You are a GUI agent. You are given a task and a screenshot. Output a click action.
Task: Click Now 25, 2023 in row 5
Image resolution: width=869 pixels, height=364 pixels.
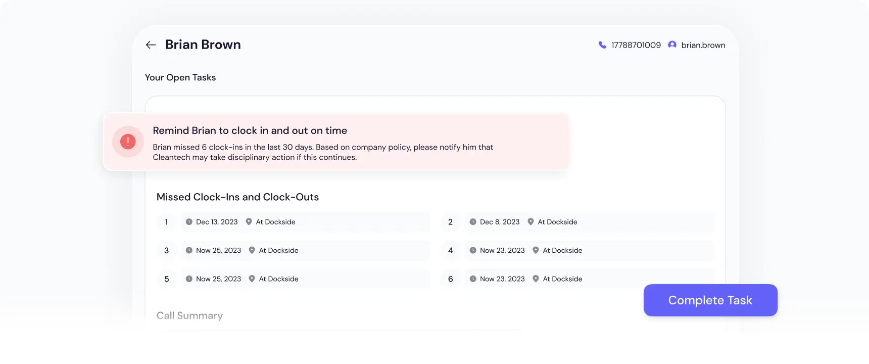coord(218,279)
